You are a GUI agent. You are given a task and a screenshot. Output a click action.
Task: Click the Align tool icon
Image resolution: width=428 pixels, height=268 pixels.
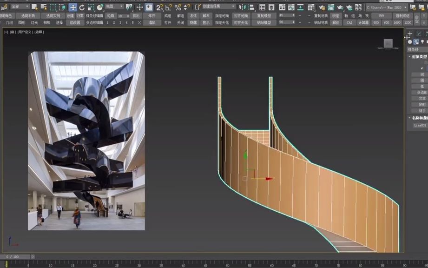pyautogui.click(x=251, y=7)
